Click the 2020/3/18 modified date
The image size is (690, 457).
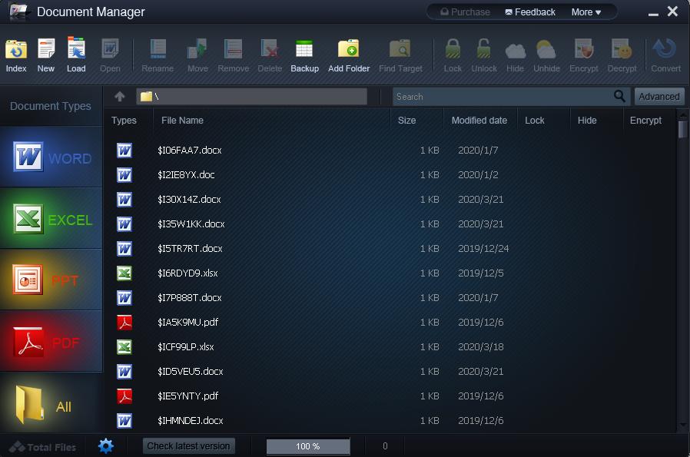[x=480, y=347]
